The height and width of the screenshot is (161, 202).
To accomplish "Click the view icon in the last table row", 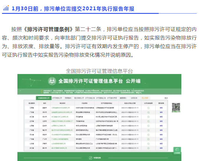I will pos(149,148).
